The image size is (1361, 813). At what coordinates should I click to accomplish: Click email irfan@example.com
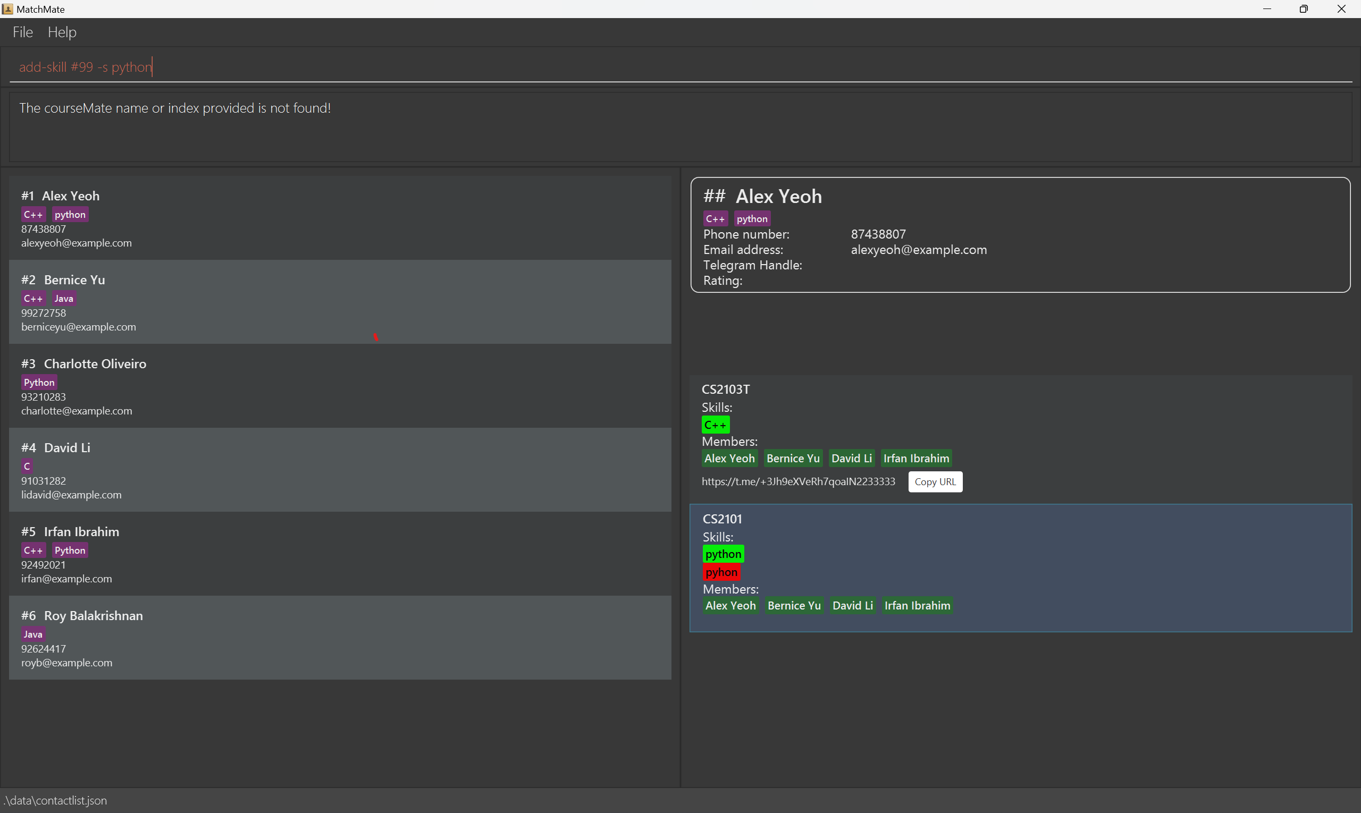click(x=66, y=579)
